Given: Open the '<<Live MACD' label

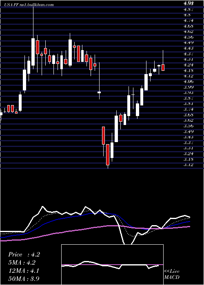Looking at the screenshot, I should (x=172, y=274).
